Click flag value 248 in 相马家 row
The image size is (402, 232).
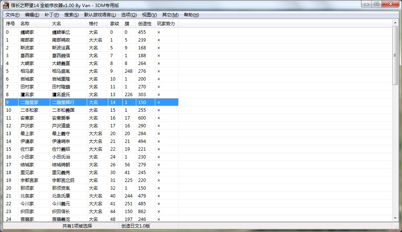(x=128, y=71)
